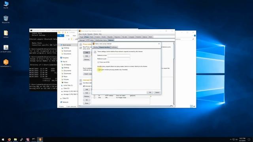The width and height of the screenshot is (253, 142).
Task: Open the Burp menu
Action: point(80,34)
